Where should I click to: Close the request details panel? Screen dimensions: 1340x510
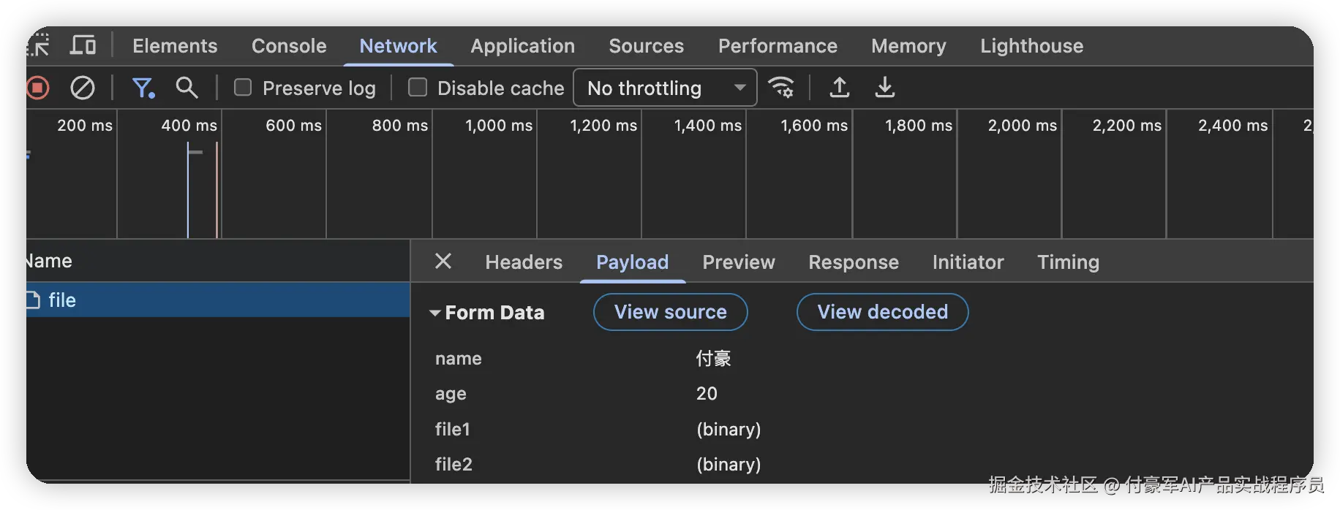point(443,261)
